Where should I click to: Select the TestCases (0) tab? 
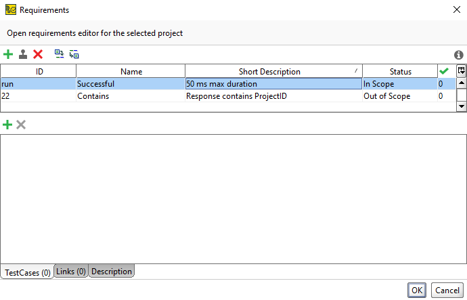click(27, 272)
